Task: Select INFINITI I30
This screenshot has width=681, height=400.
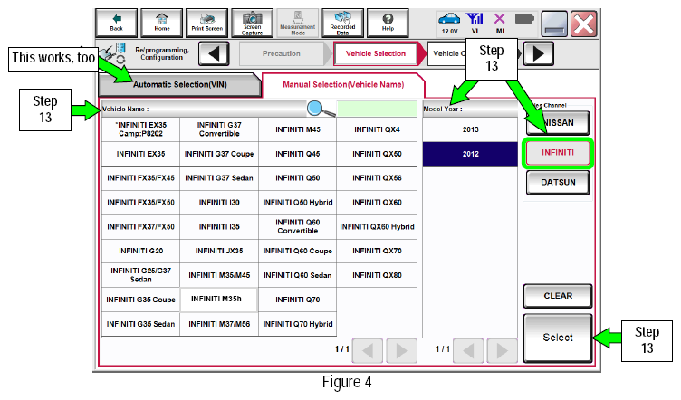Action: pyautogui.click(x=219, y=203)
